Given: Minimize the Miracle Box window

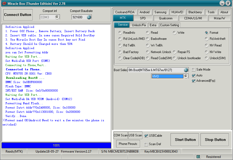Looking at the screenshot, I should [x=222, y=3].
